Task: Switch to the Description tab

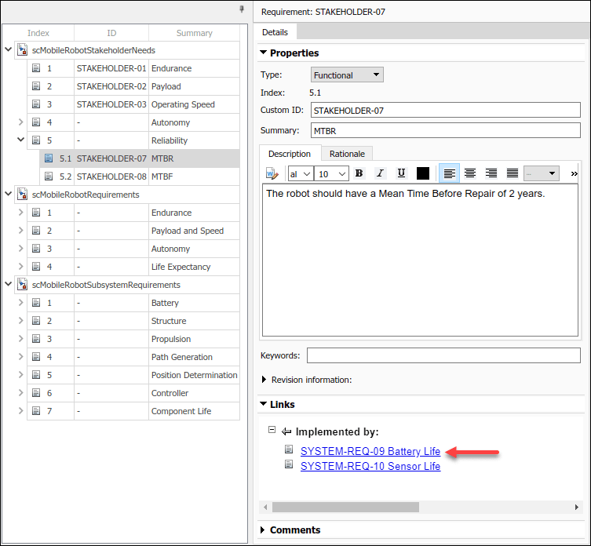Action: (290, 154)
